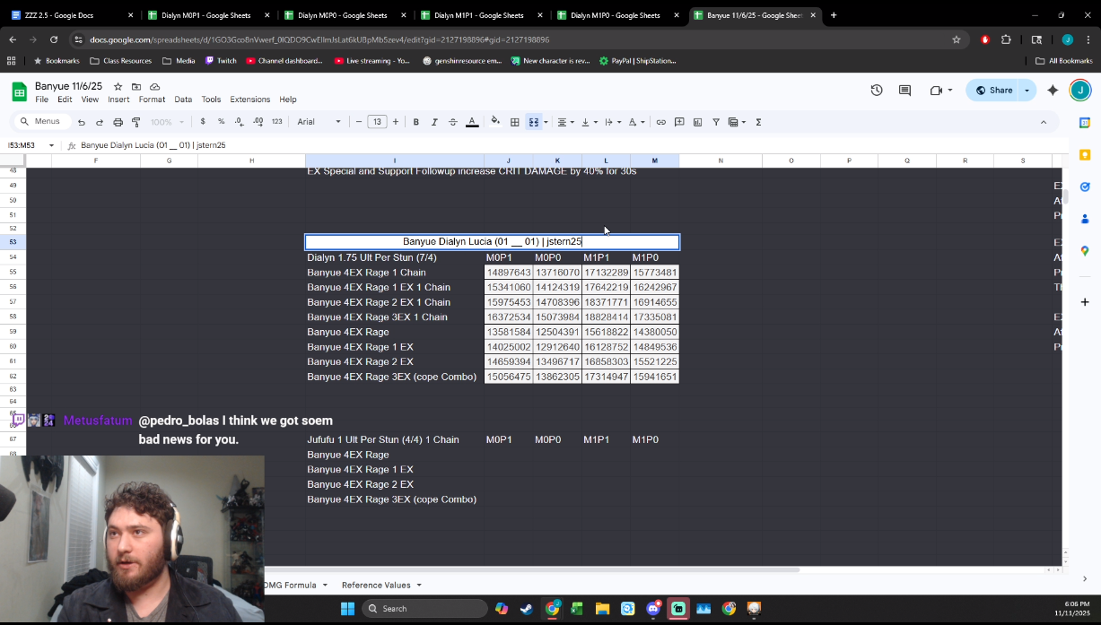Print the spreadsheet using the printer icon
Image resolution: width=1101 pixels, height=625 pixels.
click(118, 122)
